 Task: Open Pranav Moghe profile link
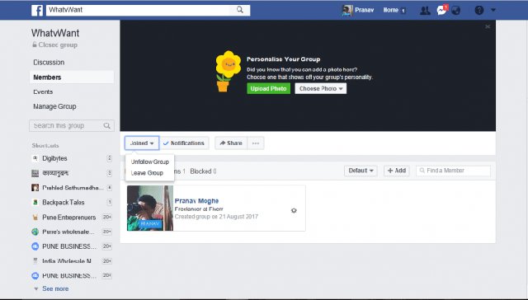[196, 201]
